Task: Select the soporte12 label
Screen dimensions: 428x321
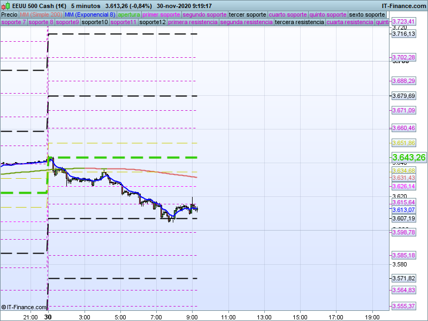Action: click(x=152, y=22)
